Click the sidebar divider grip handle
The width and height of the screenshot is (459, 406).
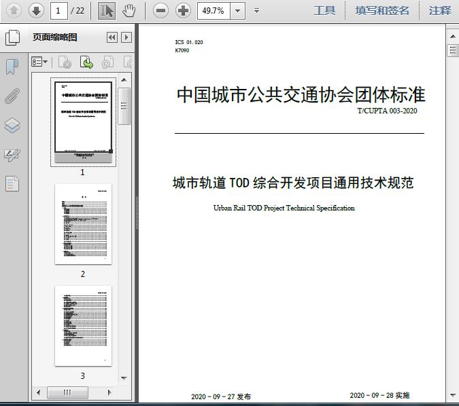[137, 213]
